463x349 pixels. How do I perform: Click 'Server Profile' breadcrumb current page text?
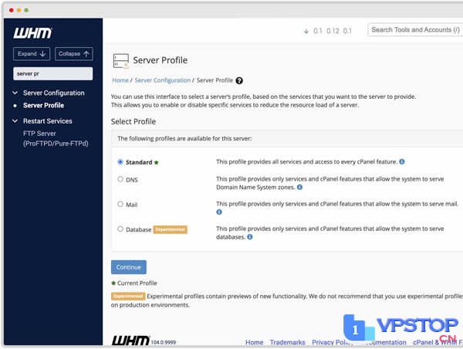tap(215, 80)
